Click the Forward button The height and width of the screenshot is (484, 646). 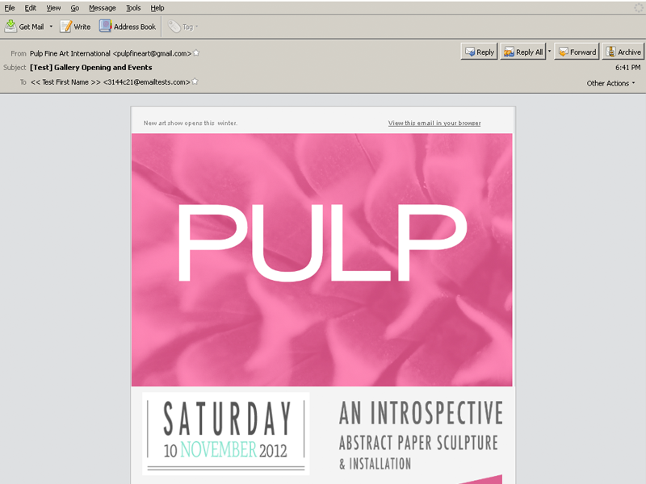577,52
